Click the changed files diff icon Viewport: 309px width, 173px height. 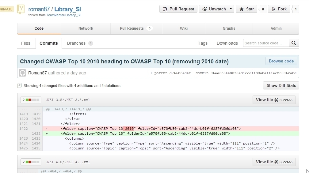20,86
